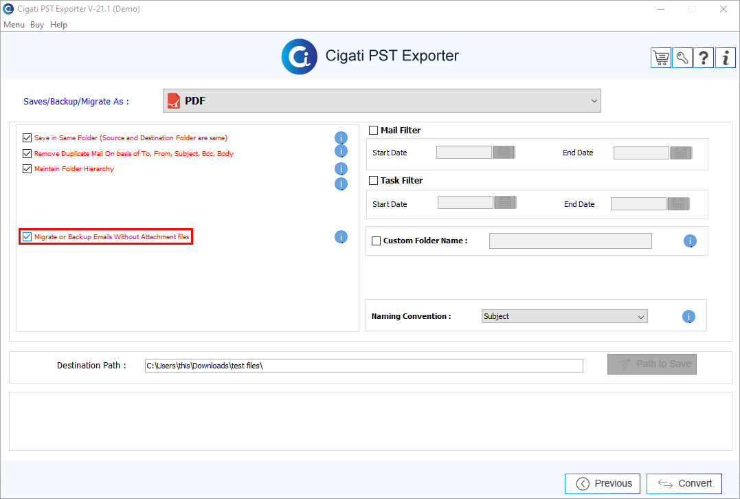Enable the Mail Filter checkbox
This screenshot has width=740, height=499.
[x=373, y=131]
